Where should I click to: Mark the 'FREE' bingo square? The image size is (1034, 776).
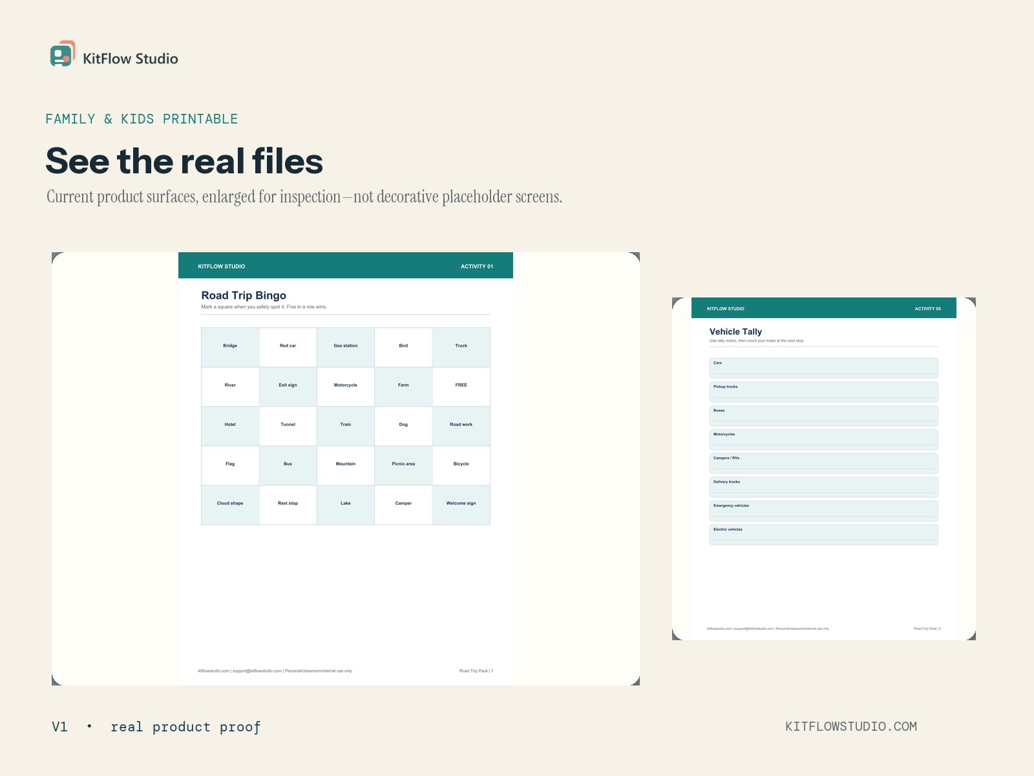click(461, 387)
